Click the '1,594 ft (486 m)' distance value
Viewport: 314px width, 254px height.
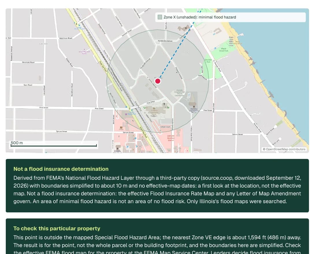pyautogui.click(x=267, y=237)
